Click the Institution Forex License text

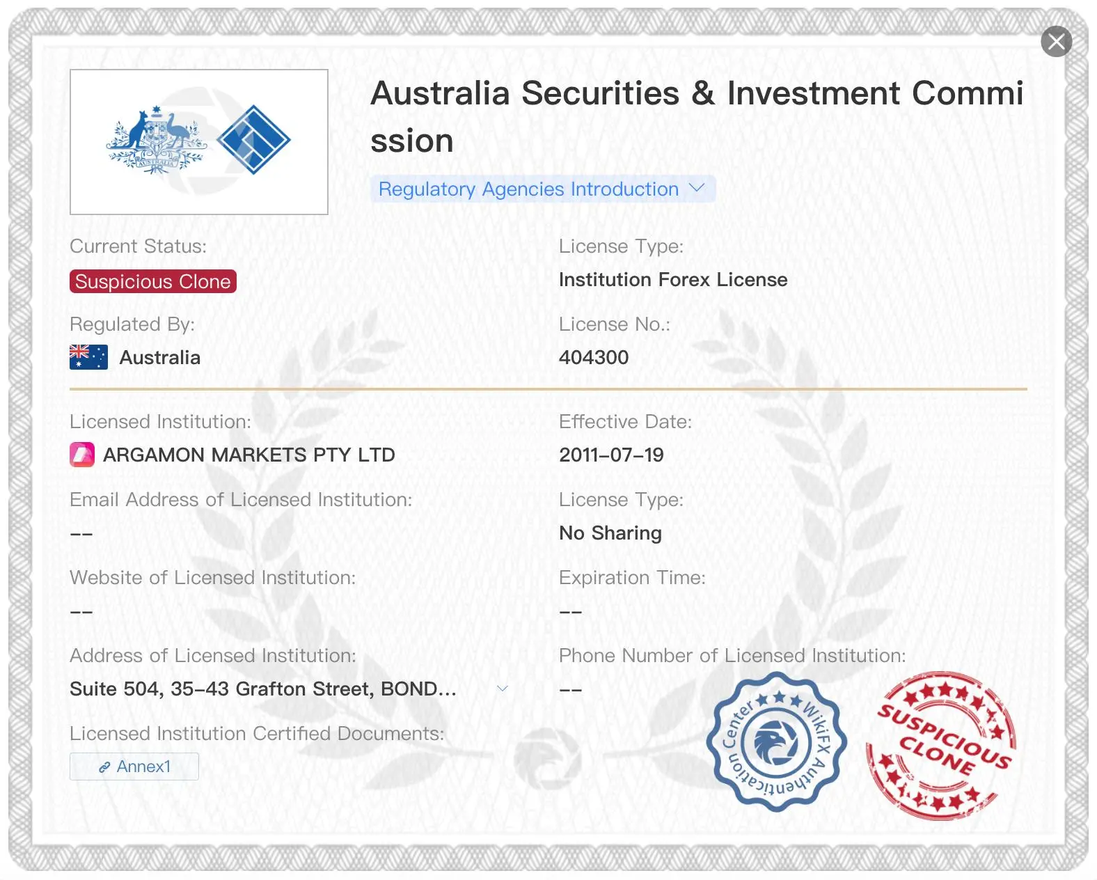coord(673,280)
